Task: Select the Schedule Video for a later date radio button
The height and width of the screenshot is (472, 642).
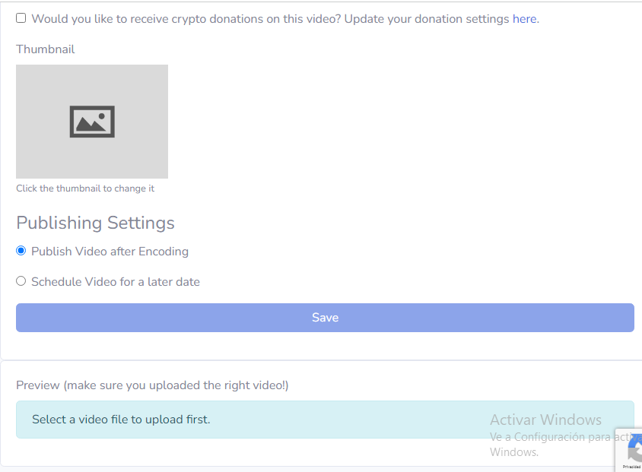Action: point(21,281)
